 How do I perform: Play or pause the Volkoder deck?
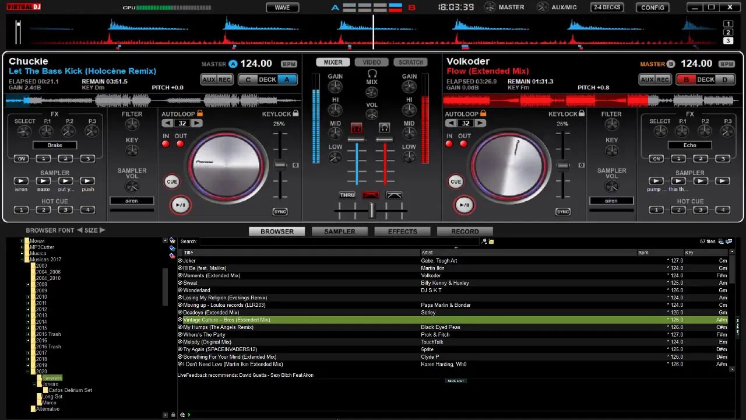[464, 205]
